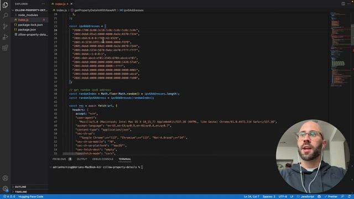Click the feedback icon in status bar
The height and width of the screenshot is (199, 354).
coord(343,197)
